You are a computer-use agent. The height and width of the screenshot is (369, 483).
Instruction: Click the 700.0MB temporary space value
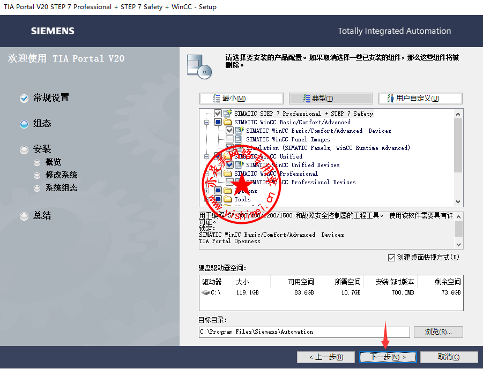click(x=403, y=292)
